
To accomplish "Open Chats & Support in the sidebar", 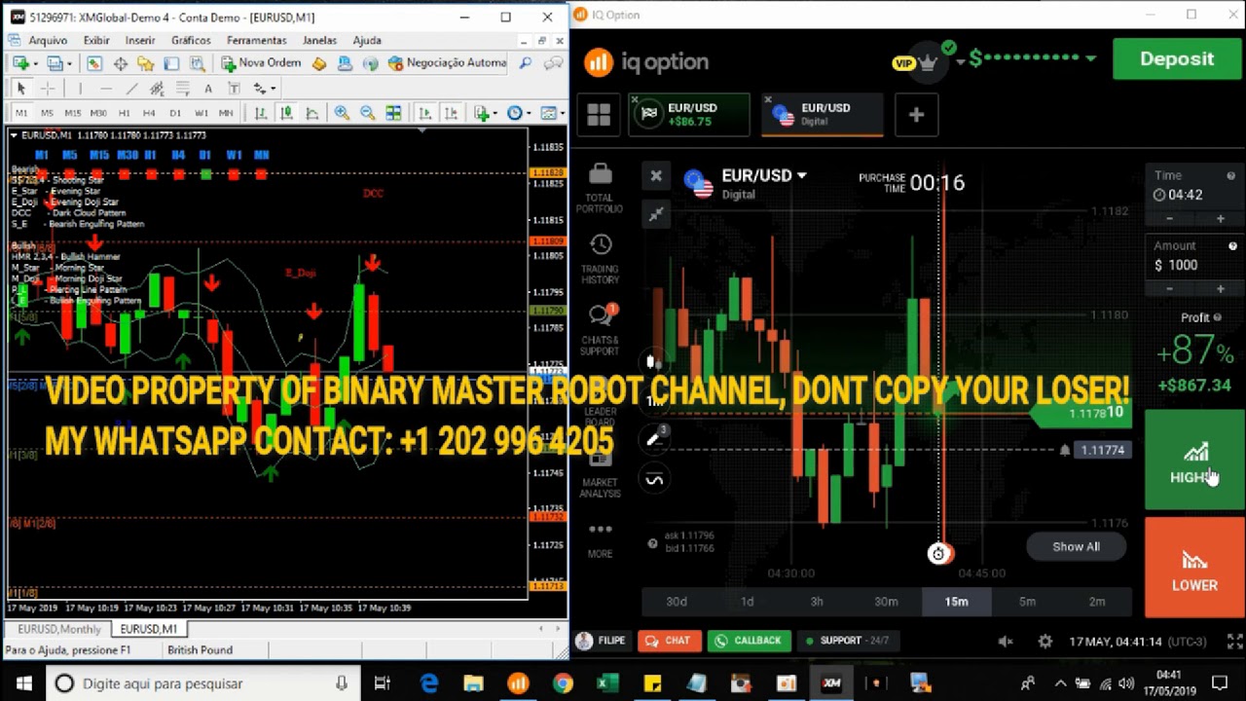I will 600,330.
